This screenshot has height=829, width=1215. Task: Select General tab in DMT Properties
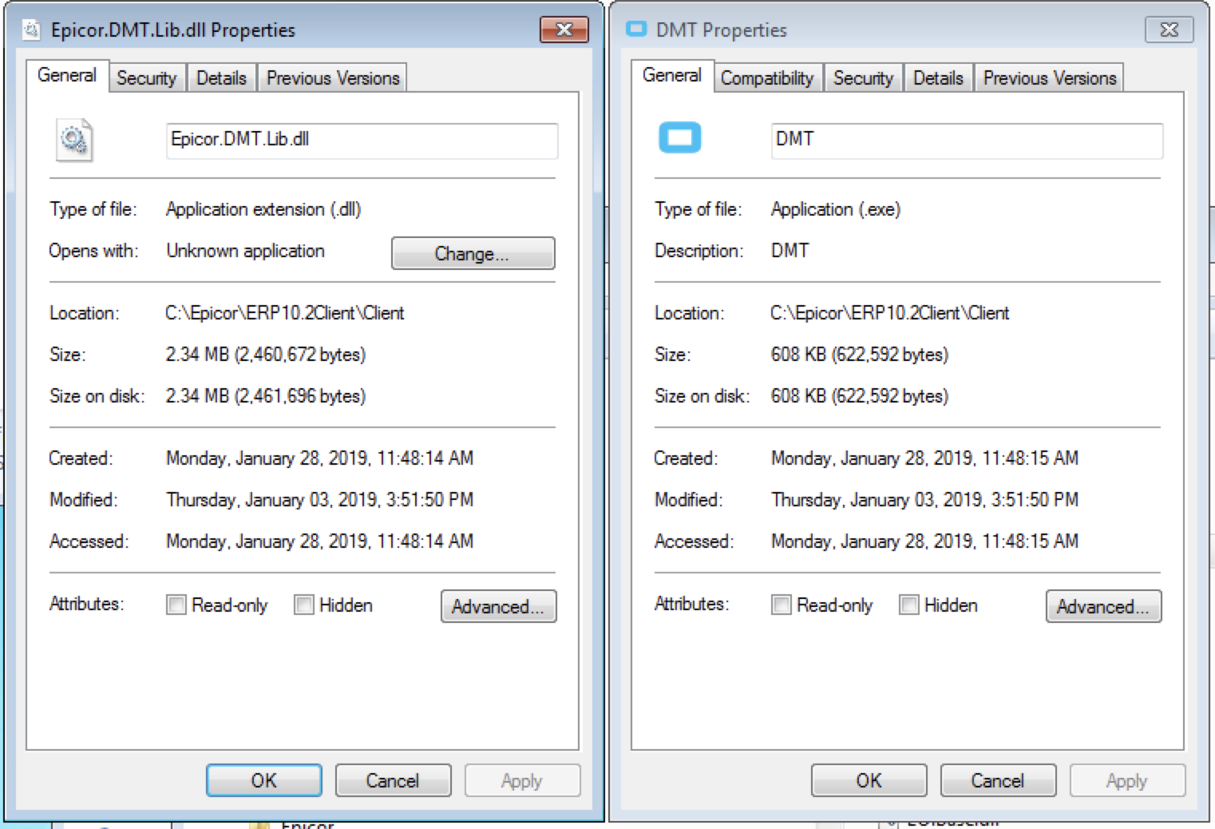[672, 76]
